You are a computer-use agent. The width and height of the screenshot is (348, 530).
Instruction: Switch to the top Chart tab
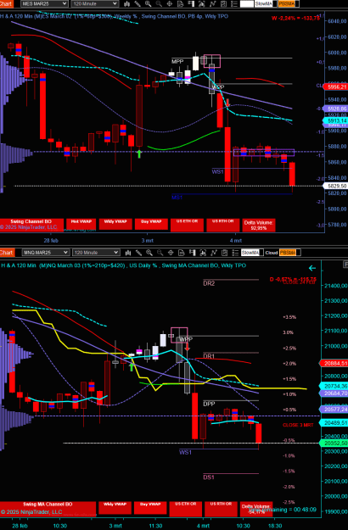pos(6,3)
